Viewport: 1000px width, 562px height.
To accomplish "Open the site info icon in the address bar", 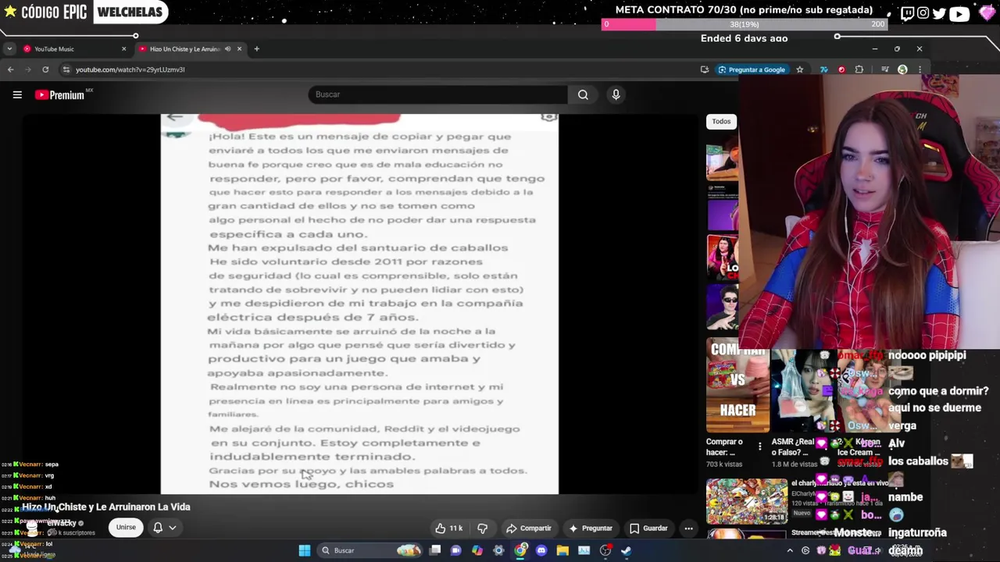I will pos(66,69).
